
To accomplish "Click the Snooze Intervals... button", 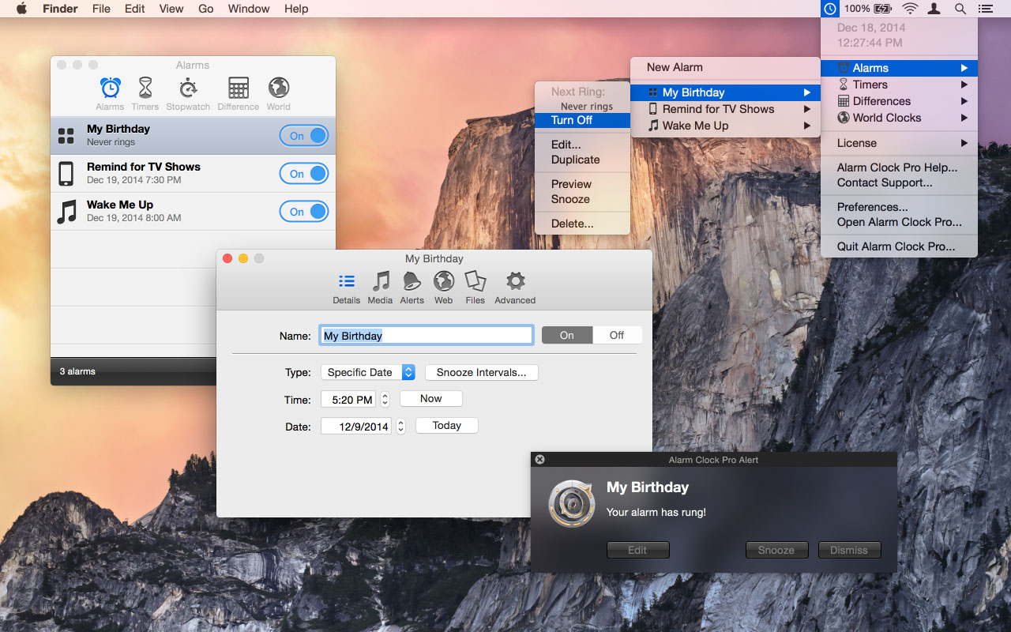I will pyautogui.click(x=481, y=372).
